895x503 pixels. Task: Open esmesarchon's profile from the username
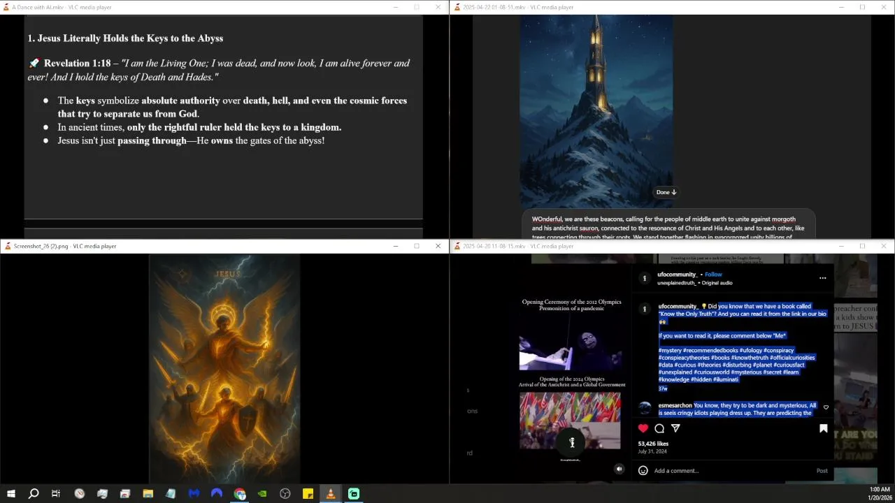point(675,405)
